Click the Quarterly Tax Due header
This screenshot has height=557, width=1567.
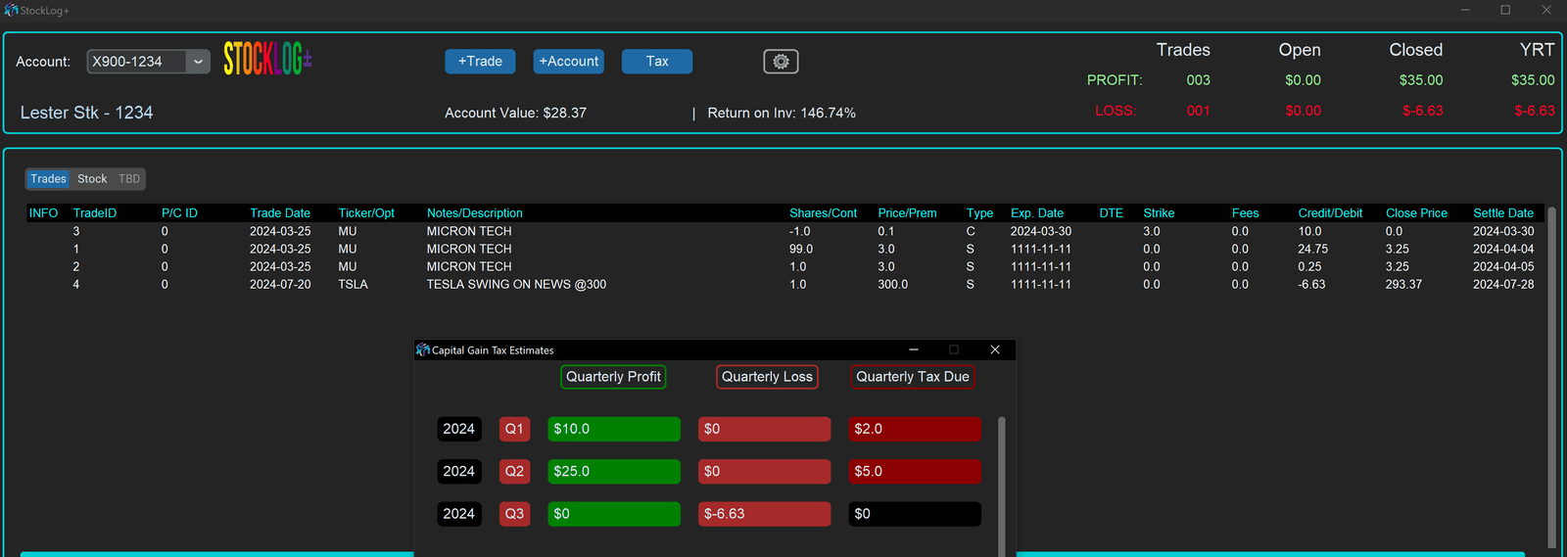[912, 377]
